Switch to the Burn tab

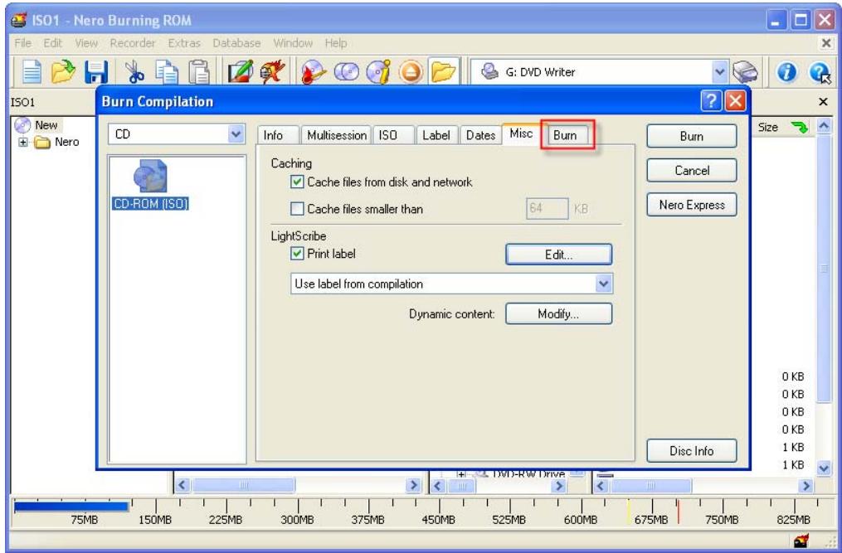(568, 135)
